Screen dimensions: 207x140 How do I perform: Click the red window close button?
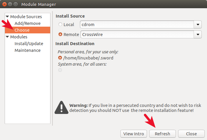pos(4,4)
